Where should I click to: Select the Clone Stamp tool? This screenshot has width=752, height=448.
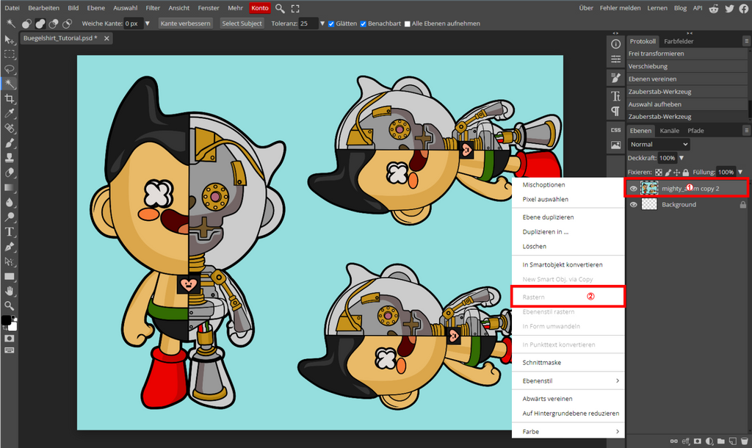tap(9, 158)
